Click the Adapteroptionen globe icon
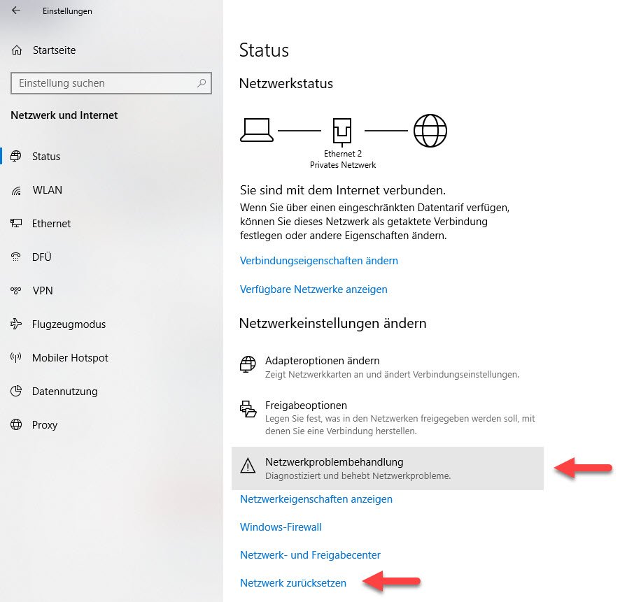 [248, 364]
